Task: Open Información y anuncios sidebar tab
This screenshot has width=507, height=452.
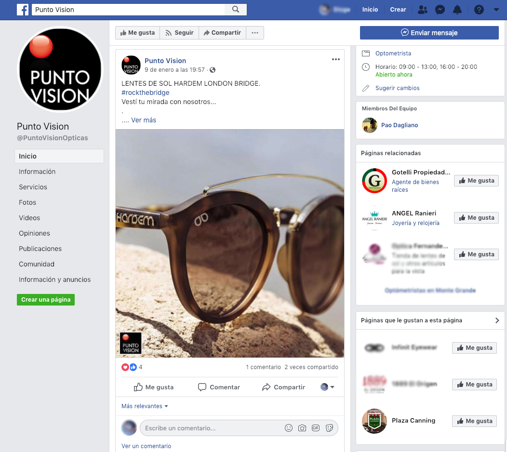Action: point(54,279)
